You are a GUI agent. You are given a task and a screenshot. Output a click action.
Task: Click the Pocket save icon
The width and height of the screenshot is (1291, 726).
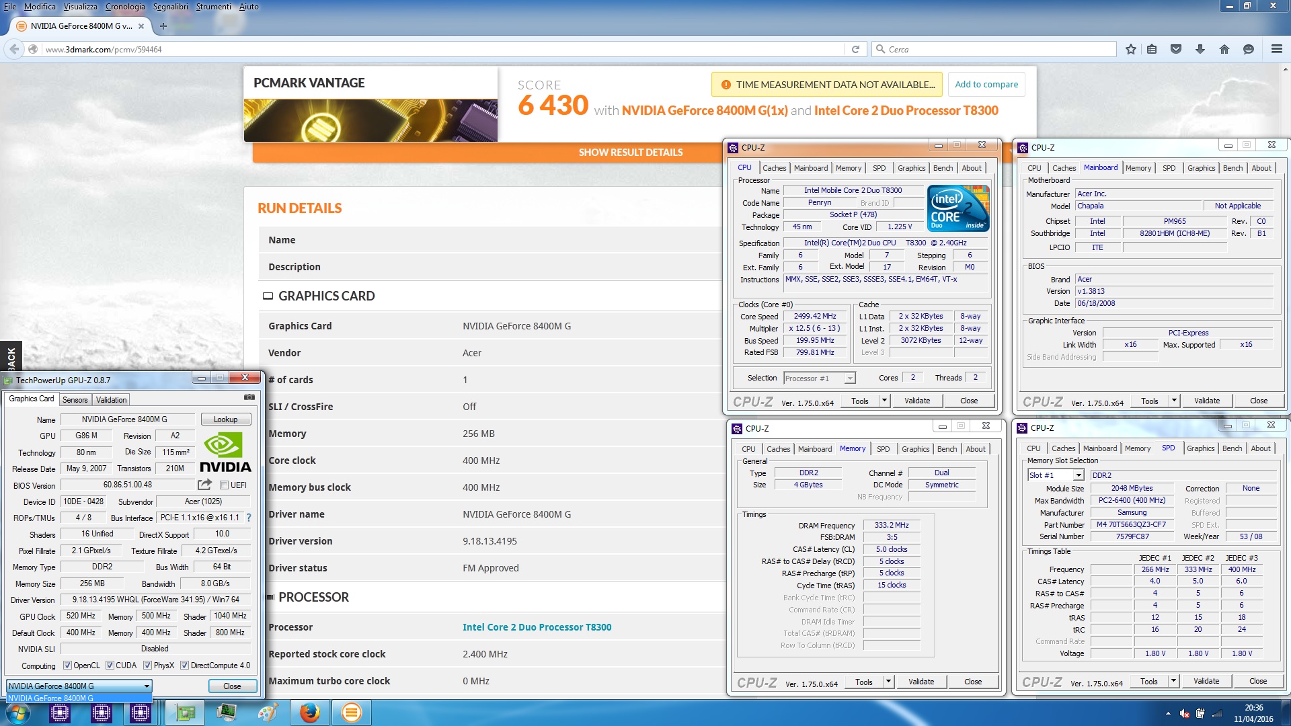pos(1176,49)
